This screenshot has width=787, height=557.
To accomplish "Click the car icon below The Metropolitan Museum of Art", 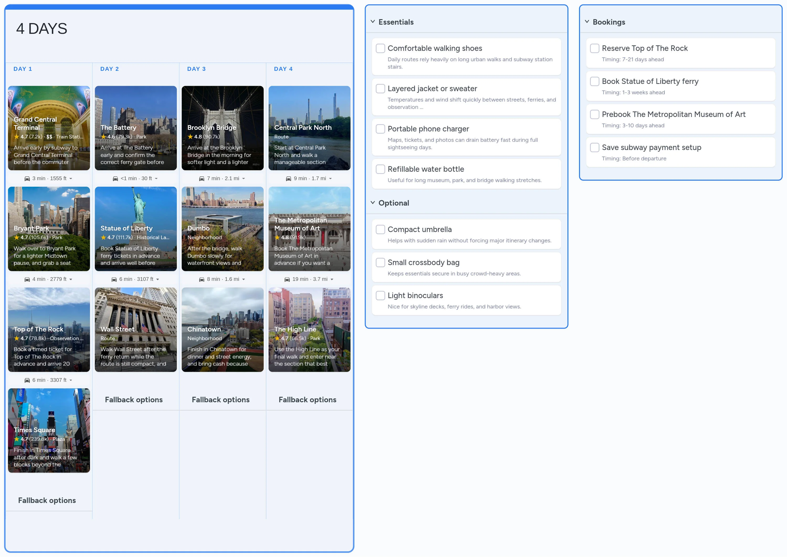I will coord(288,279).
